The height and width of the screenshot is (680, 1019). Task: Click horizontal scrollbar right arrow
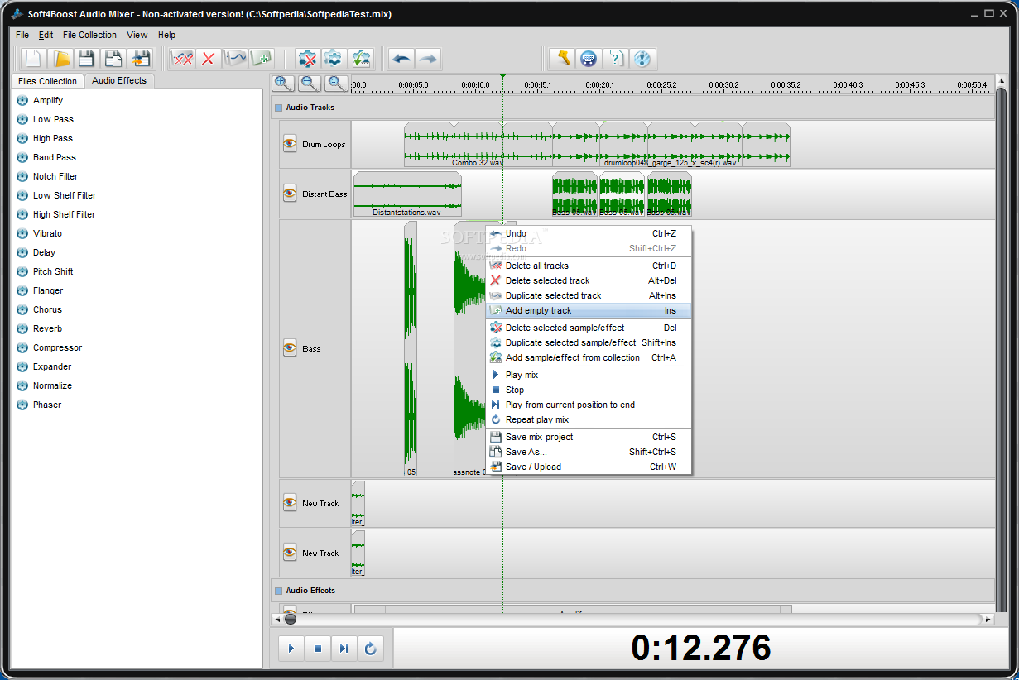(988, 619)
